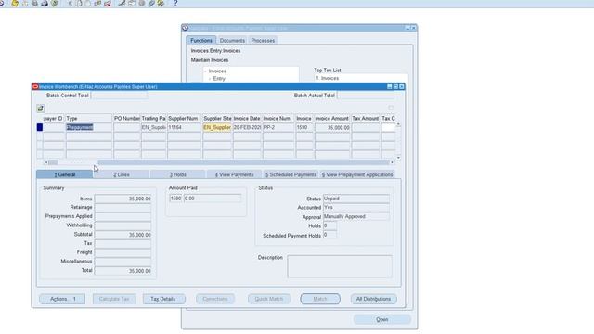Click the Folder Tools toolbar icon

coord(161,4)
